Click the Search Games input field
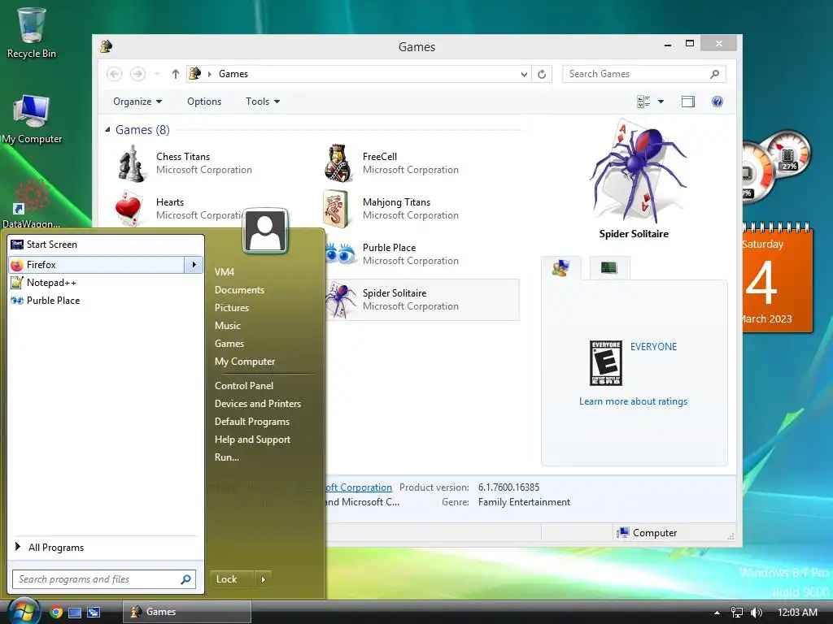Viewport: 833px width, 624px height. 638,74
